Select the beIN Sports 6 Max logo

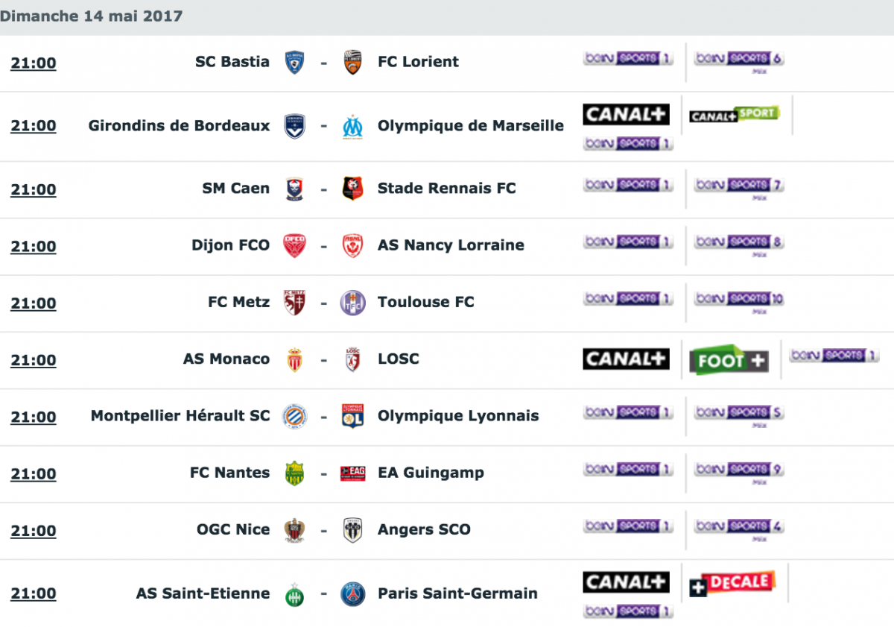(x=739, y=60)
